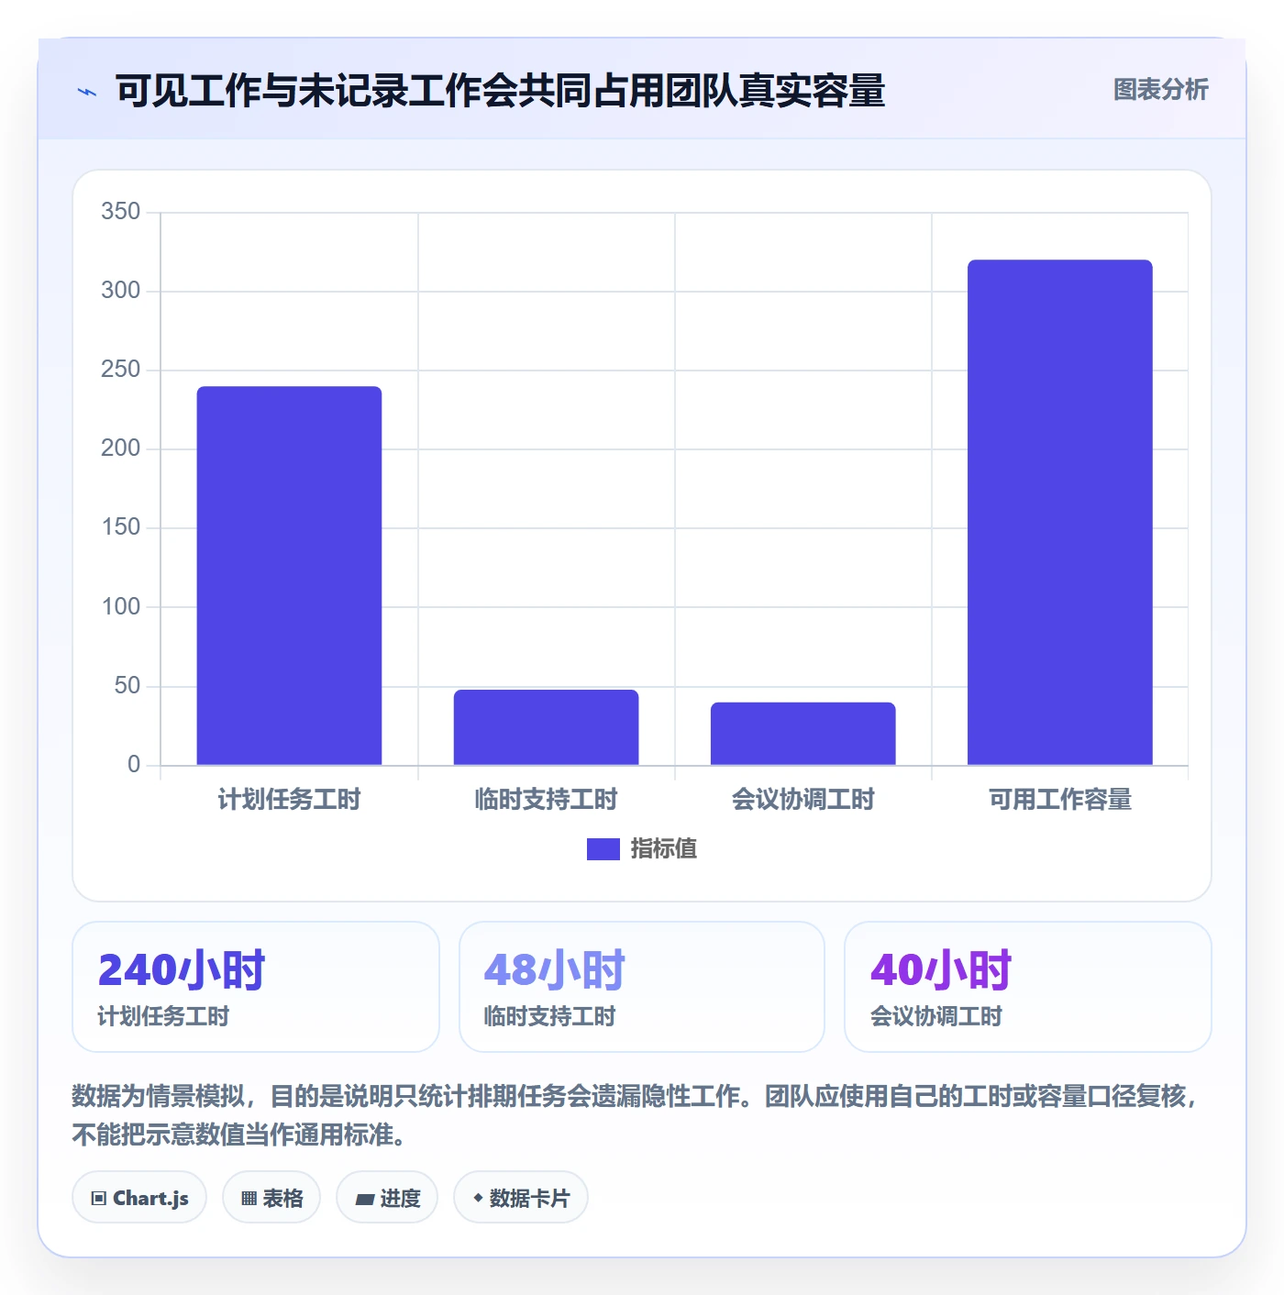Click the 数据卡片 tag
This screenshot has height=1295, width=1284.
(x=521, y=1197)
